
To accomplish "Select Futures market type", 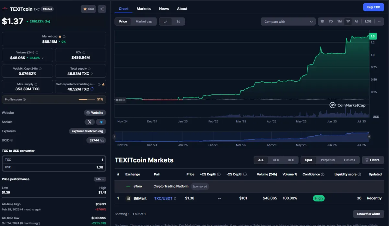I will tap(349, 160).
